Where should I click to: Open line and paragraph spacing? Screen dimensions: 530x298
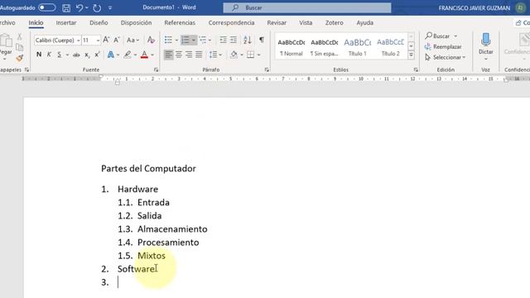tap(214, 55)
